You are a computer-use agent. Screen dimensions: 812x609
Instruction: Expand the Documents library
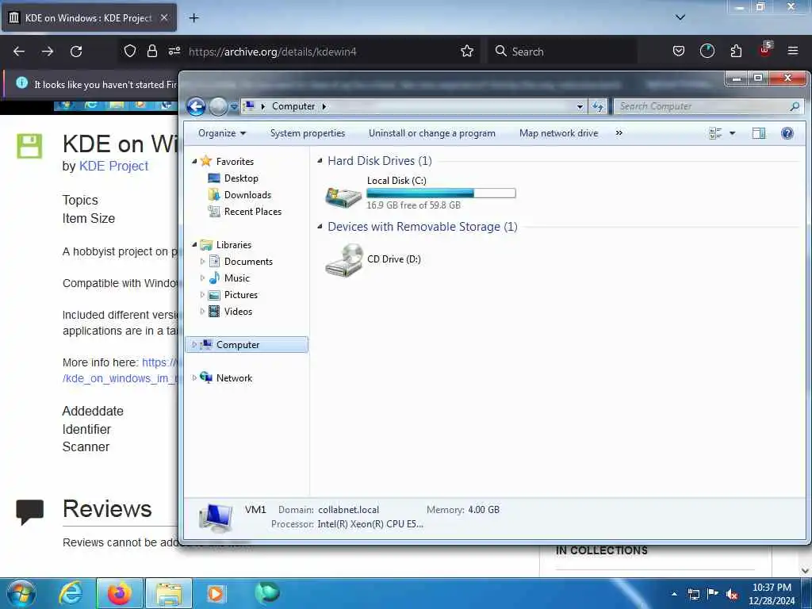point(202,262)
